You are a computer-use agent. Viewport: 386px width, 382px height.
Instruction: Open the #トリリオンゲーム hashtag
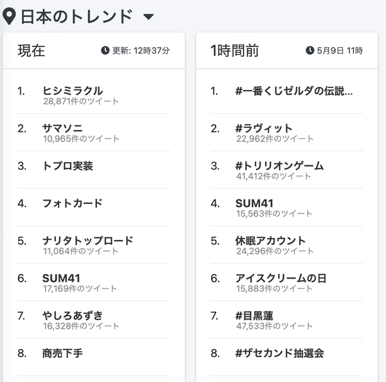pos(279,166)
